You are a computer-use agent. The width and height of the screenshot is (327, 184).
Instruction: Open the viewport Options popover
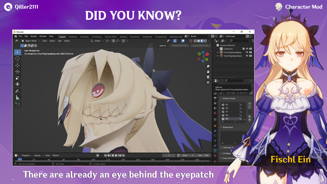point(162,45)
